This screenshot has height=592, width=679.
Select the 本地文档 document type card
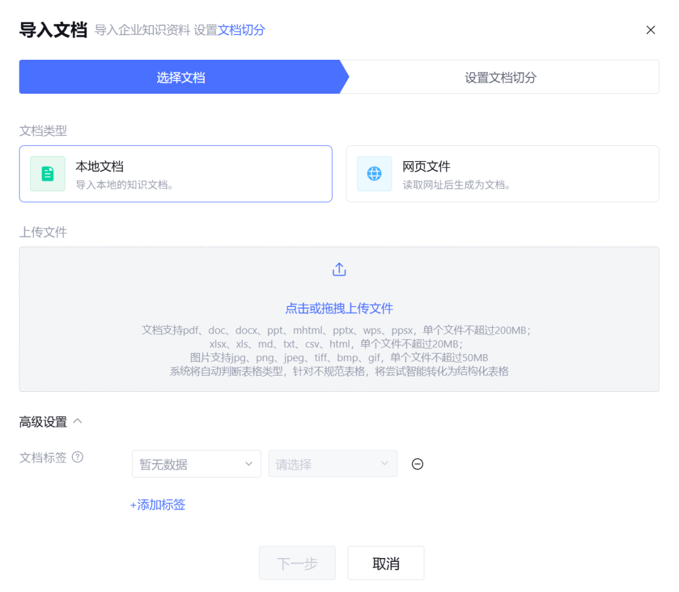click(176, 174)
